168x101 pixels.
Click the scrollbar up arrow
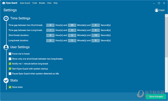[166, 15]
